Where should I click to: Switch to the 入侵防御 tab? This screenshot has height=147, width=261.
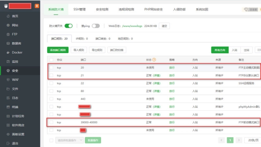tap(179, 9)
